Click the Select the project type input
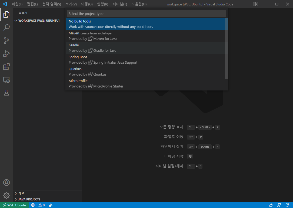293x208 pixels. [x=147, y=14]
